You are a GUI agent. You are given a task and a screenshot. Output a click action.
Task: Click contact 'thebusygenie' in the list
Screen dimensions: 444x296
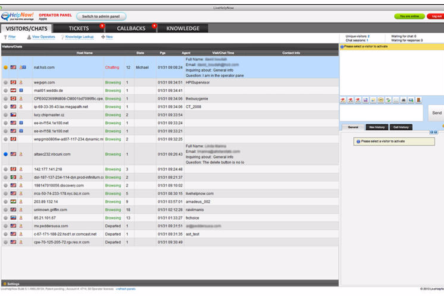[x=197, y=99]
